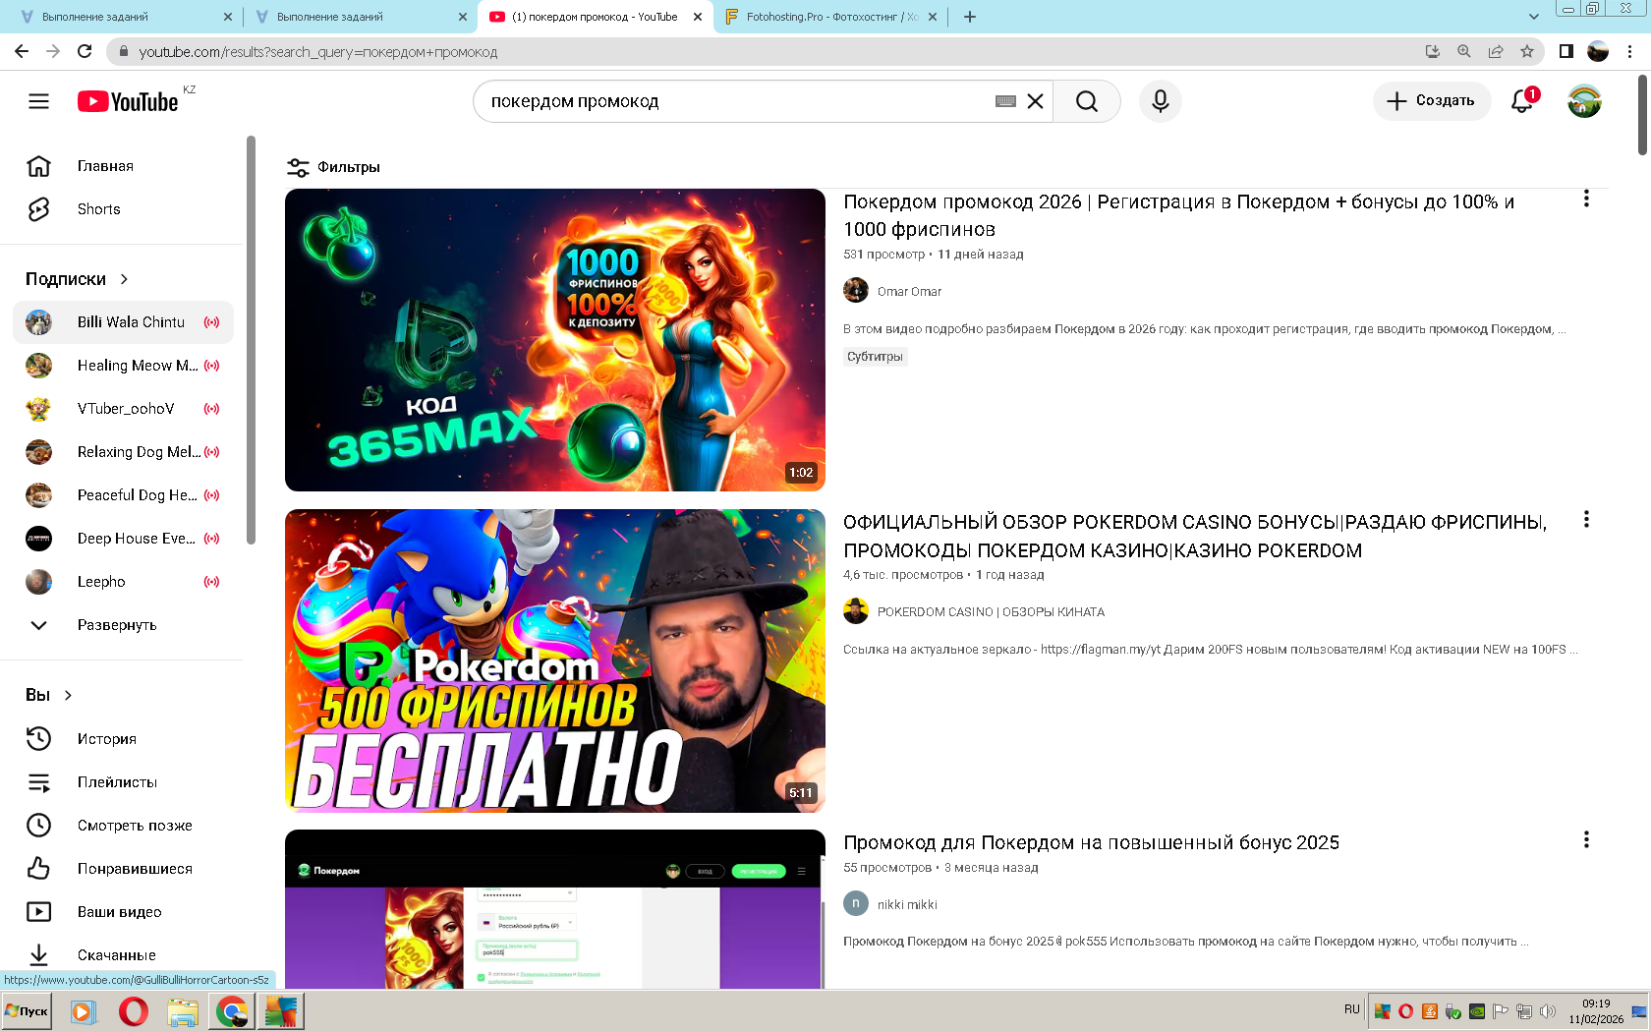
Task: Run the search with the magnifier button
Action: [1087, 101]
